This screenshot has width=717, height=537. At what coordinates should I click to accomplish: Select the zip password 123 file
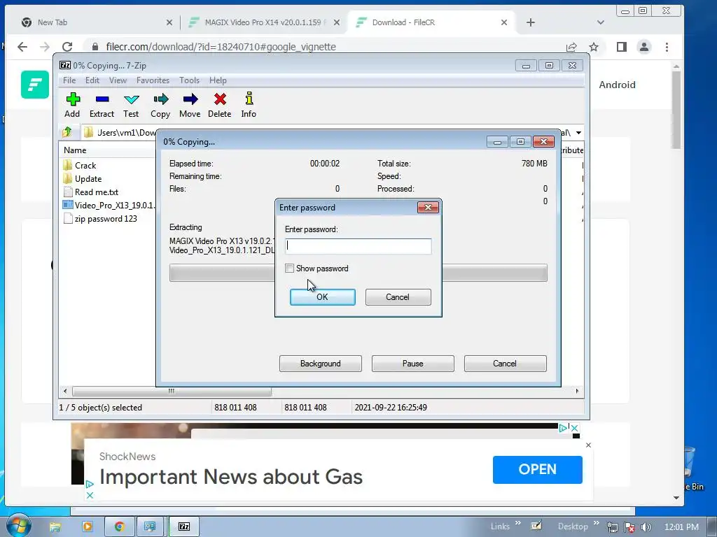click(99, 218)
